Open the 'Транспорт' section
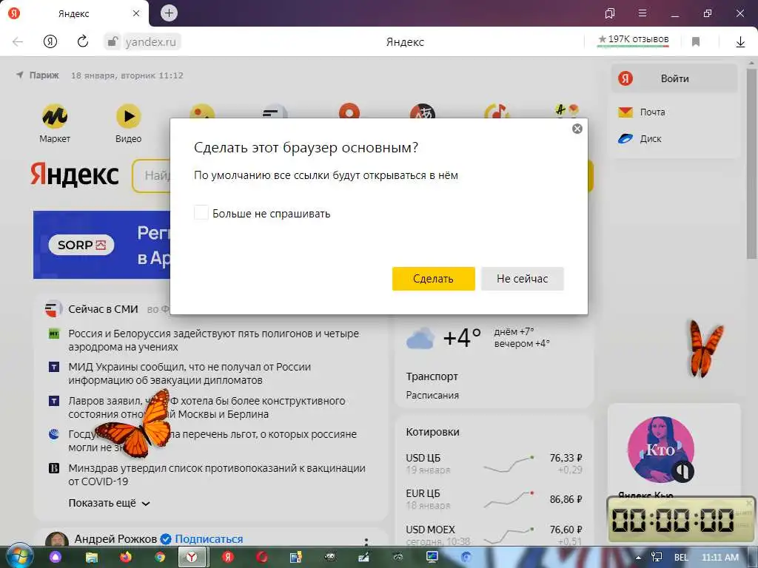 [432, 376]
